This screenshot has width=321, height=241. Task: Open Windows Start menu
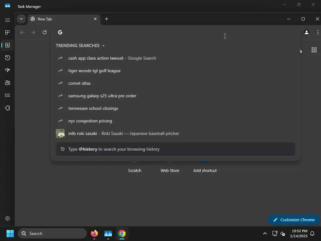(10, 233)
